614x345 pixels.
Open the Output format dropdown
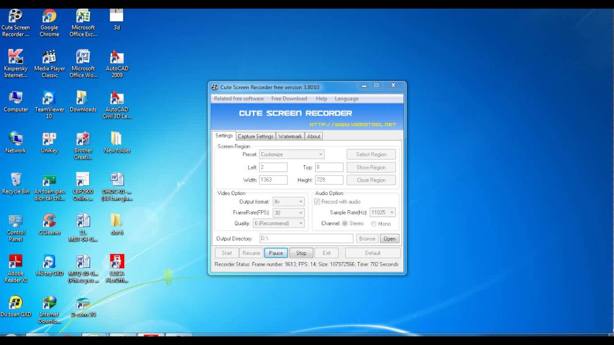(288, 202)
